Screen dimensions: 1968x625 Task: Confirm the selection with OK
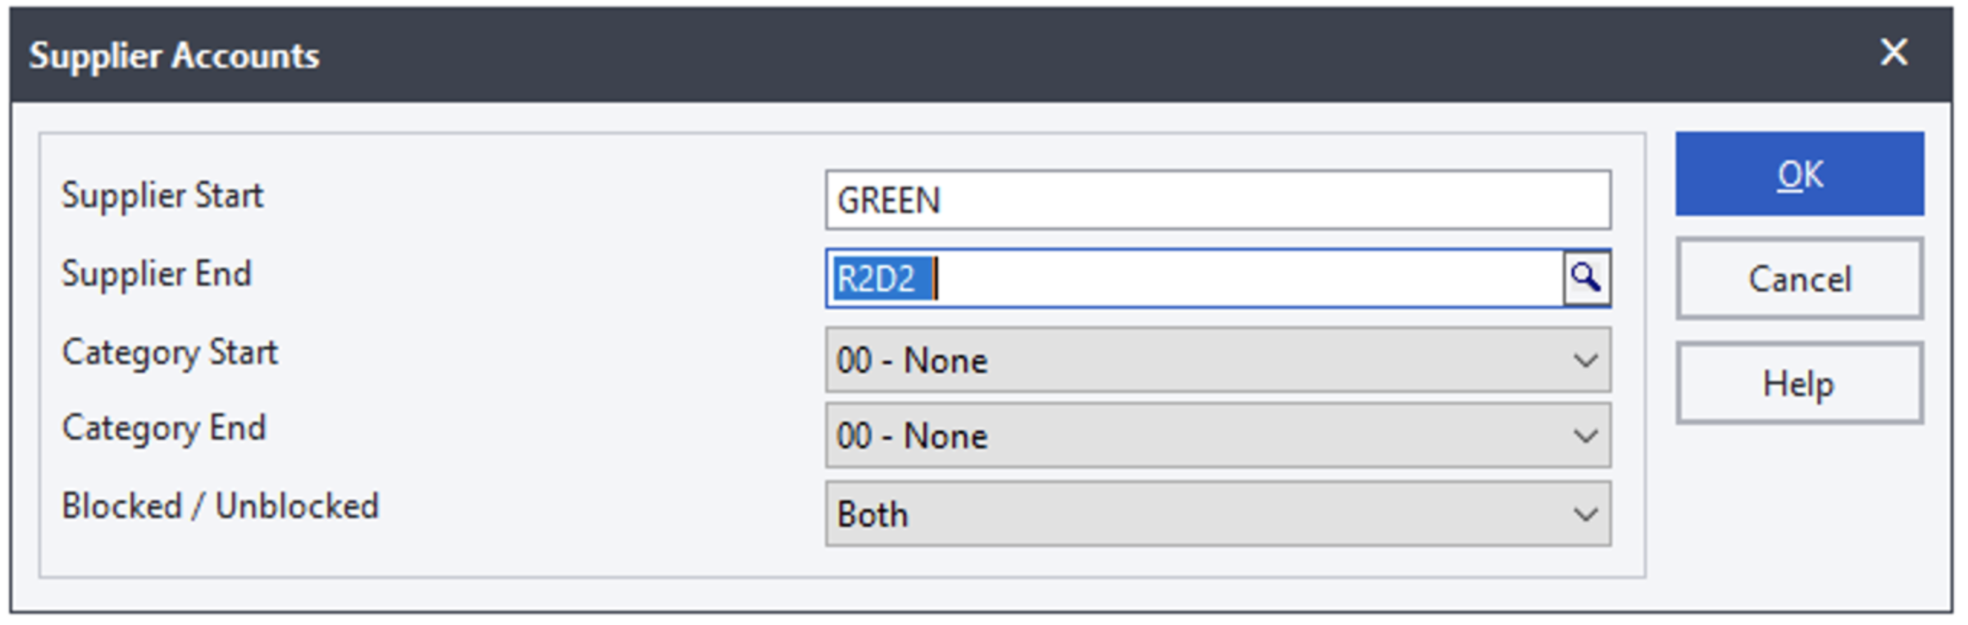pyautogui.click(x=1799, y=174)
